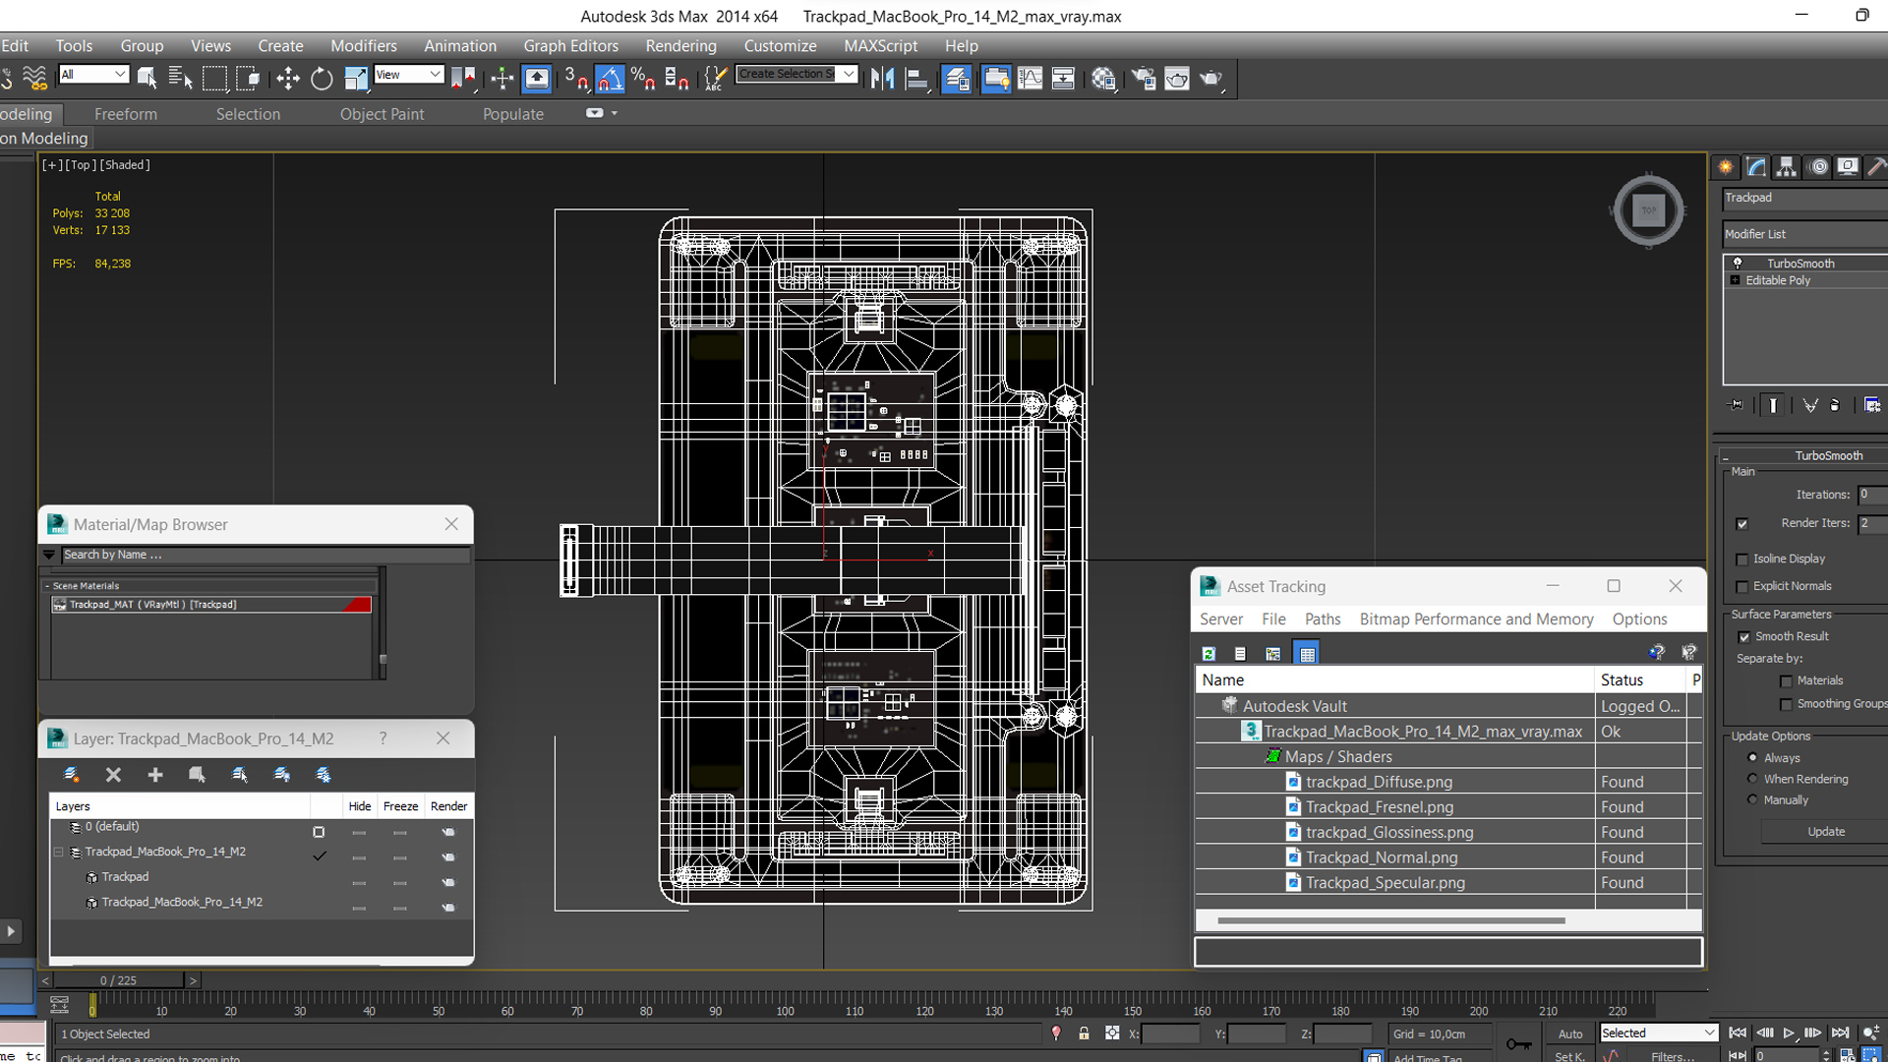Select the Rotate transform tool
Viewport: 1888px width, 1062px height.
pos(322,79)
